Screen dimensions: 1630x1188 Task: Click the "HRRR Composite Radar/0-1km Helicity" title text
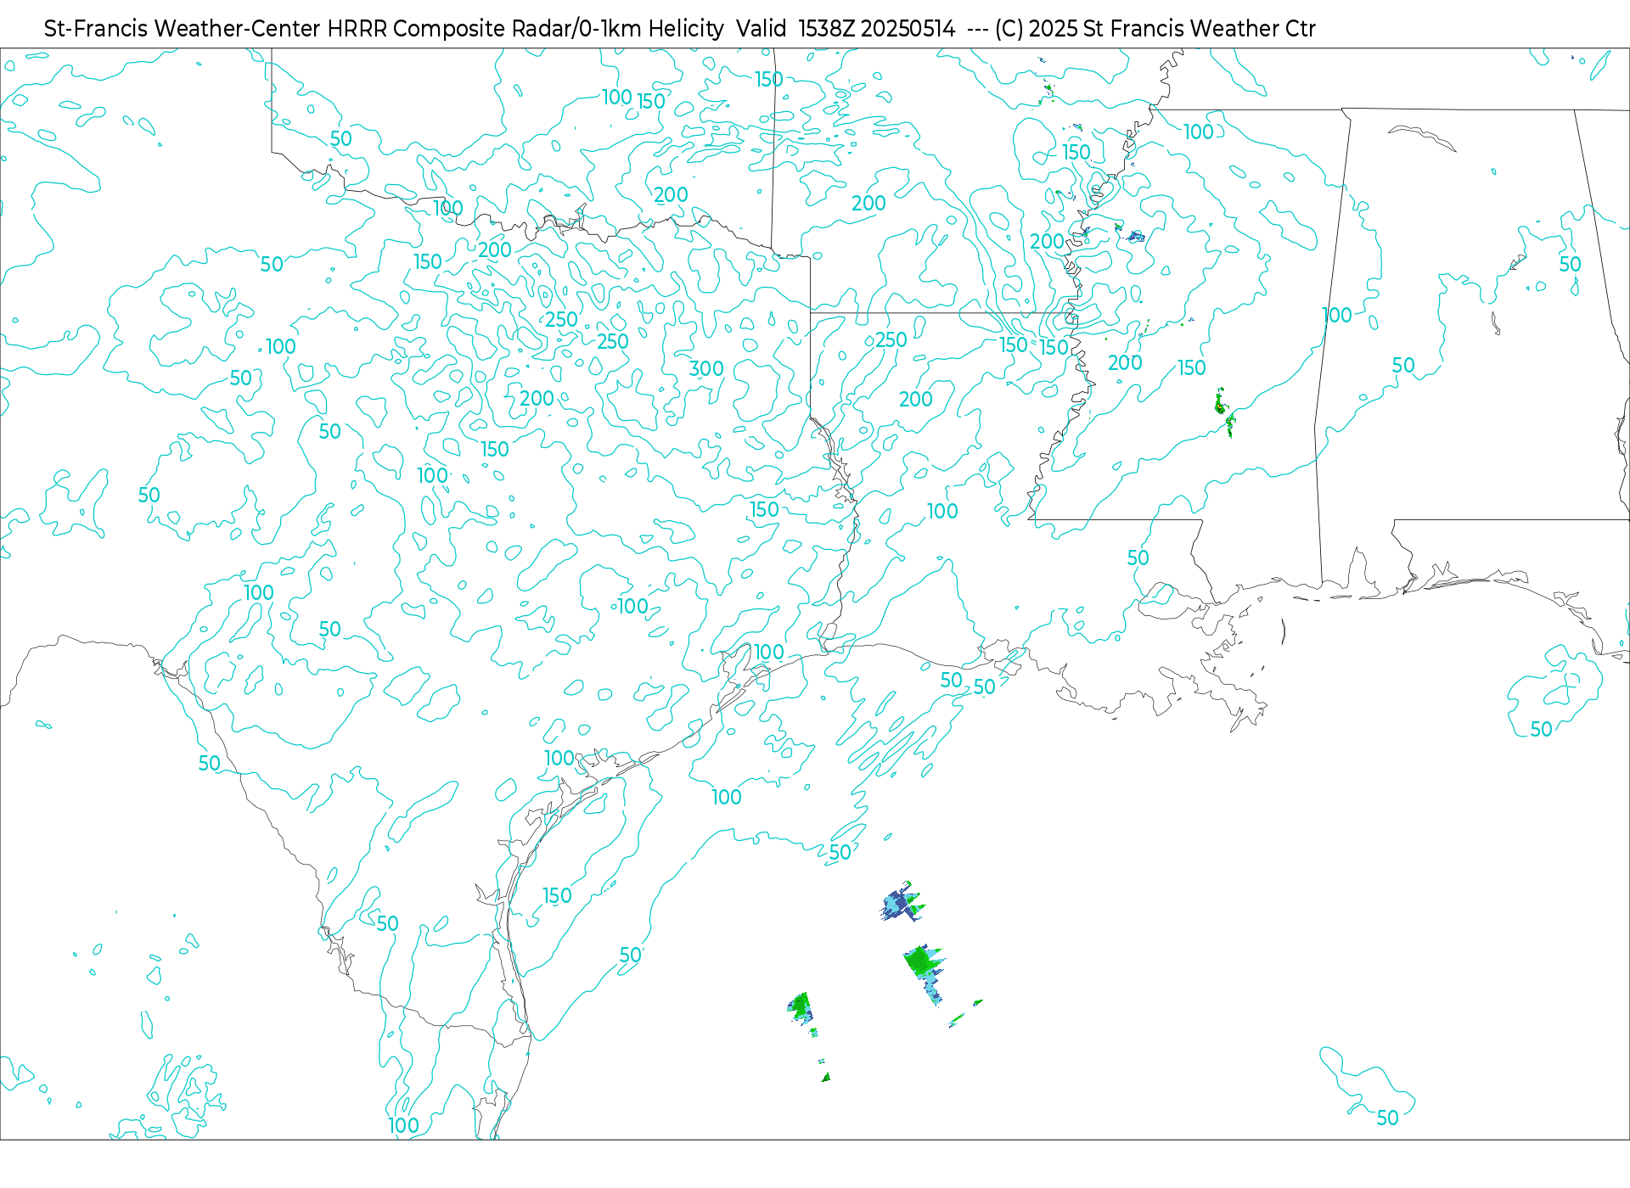pos(526,29)
